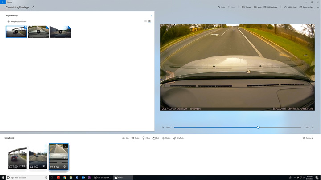Toggle volume on the second storyboard clip

pos(44,166)
